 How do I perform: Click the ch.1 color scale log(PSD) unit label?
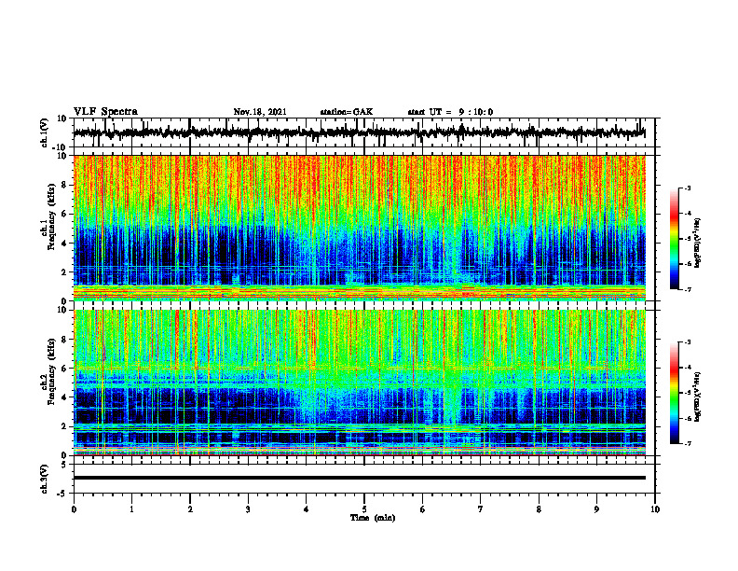[x=698, y=243]
